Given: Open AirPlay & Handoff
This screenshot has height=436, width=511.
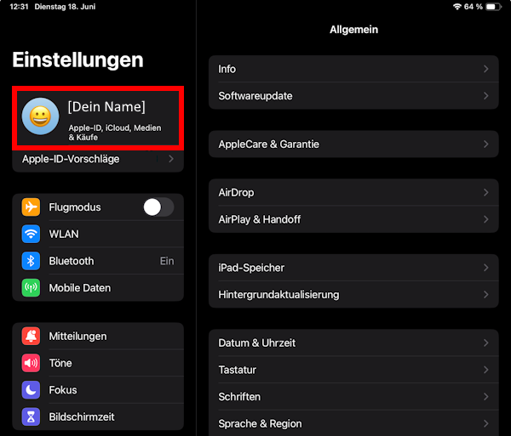Looking at the screenshot, I should [x=353, y=219].
